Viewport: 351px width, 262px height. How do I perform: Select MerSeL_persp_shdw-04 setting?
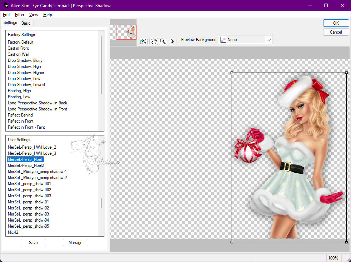(29, 220)
